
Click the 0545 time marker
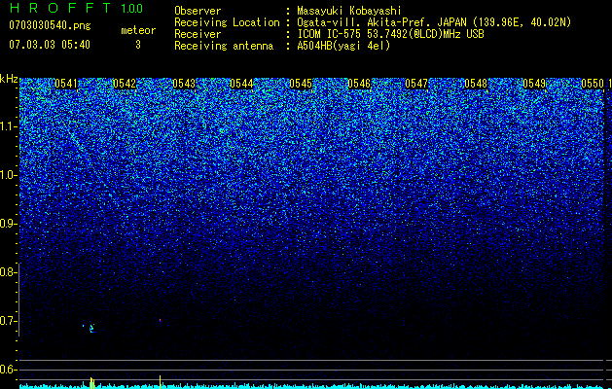click(x=301, y=84)
